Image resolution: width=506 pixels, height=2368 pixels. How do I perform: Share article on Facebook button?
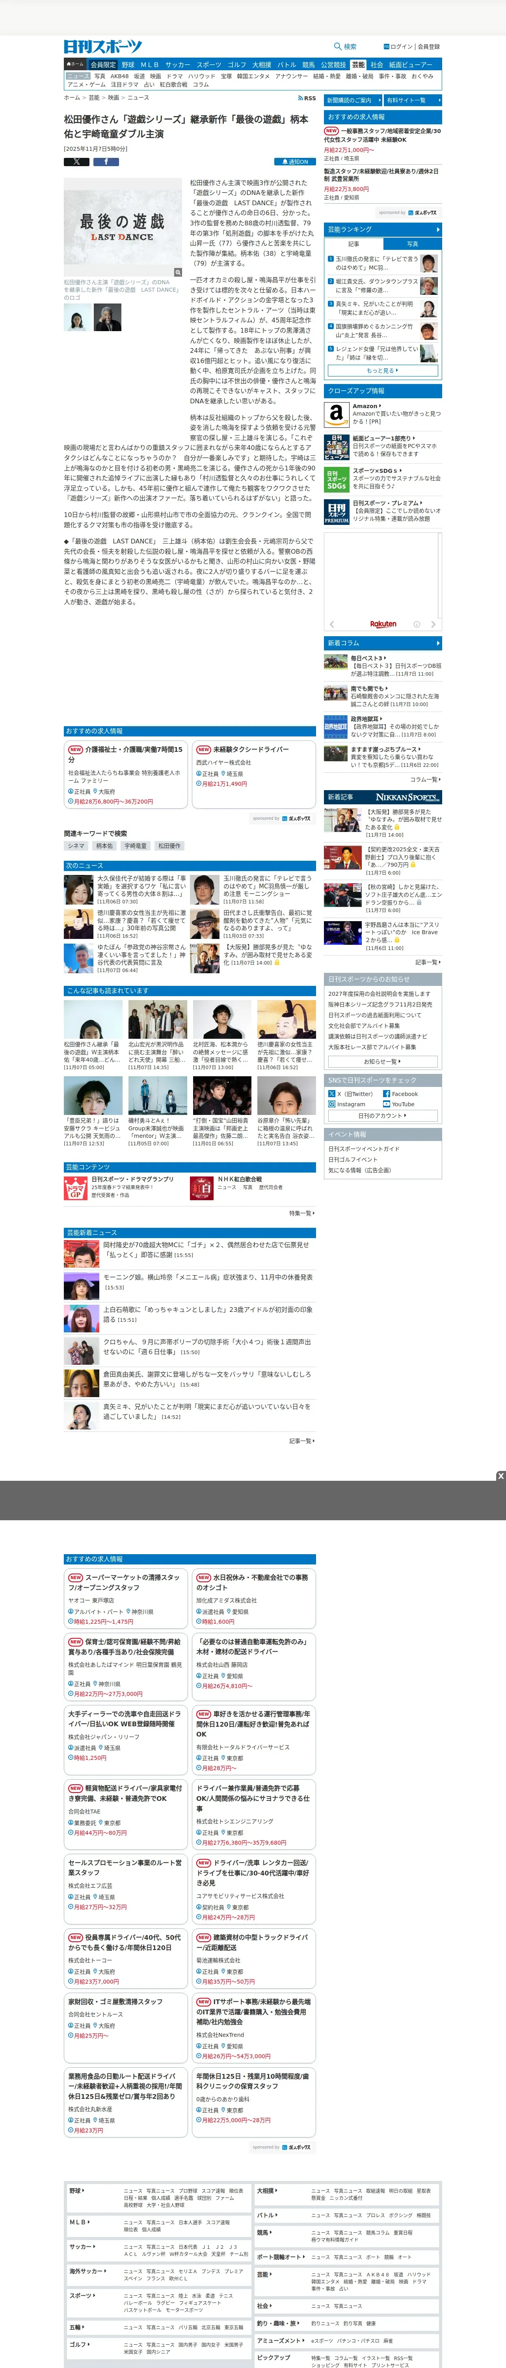[106, 161]
